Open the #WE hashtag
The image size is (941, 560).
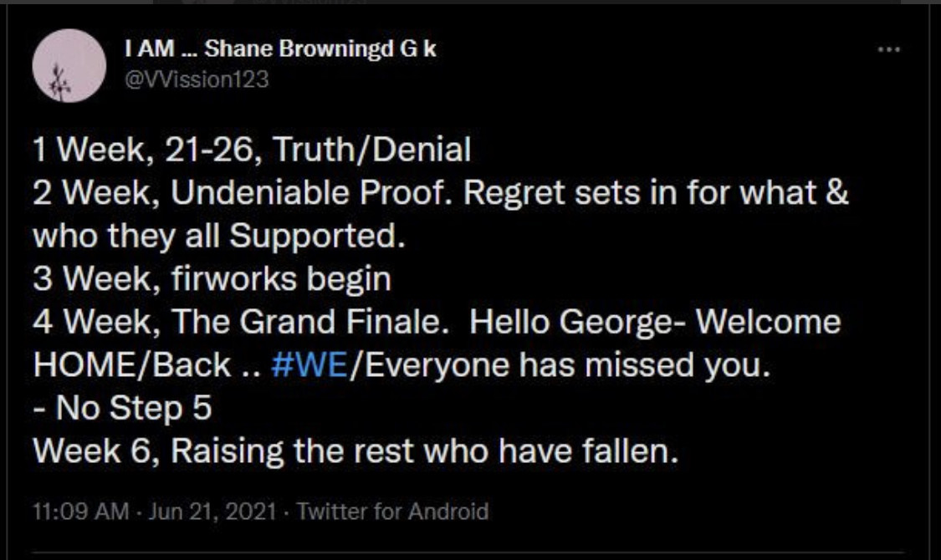[309, 365]
